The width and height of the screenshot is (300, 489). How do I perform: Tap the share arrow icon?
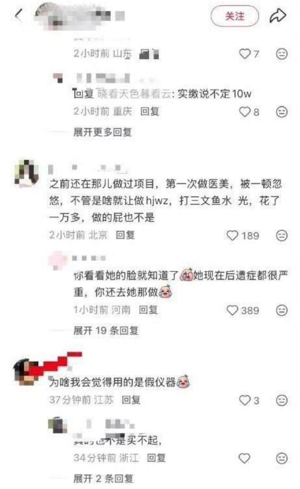click(278, 15)
